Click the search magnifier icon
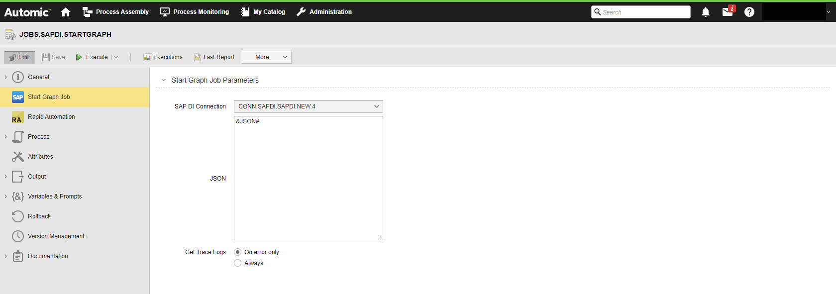Image resolution: width=836 pixels, height=294 pixels. pyautogui.click(x=597, y=12)
